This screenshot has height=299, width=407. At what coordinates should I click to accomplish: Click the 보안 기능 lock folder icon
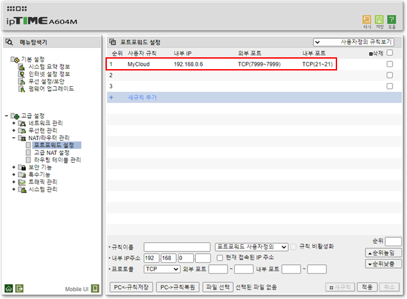(22, 168)
